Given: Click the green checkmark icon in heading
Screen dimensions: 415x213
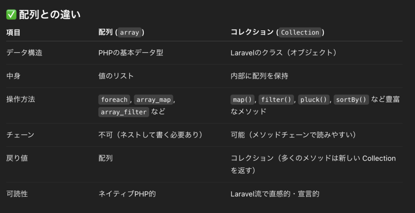Looking at the screenshot, I should 11,15.
